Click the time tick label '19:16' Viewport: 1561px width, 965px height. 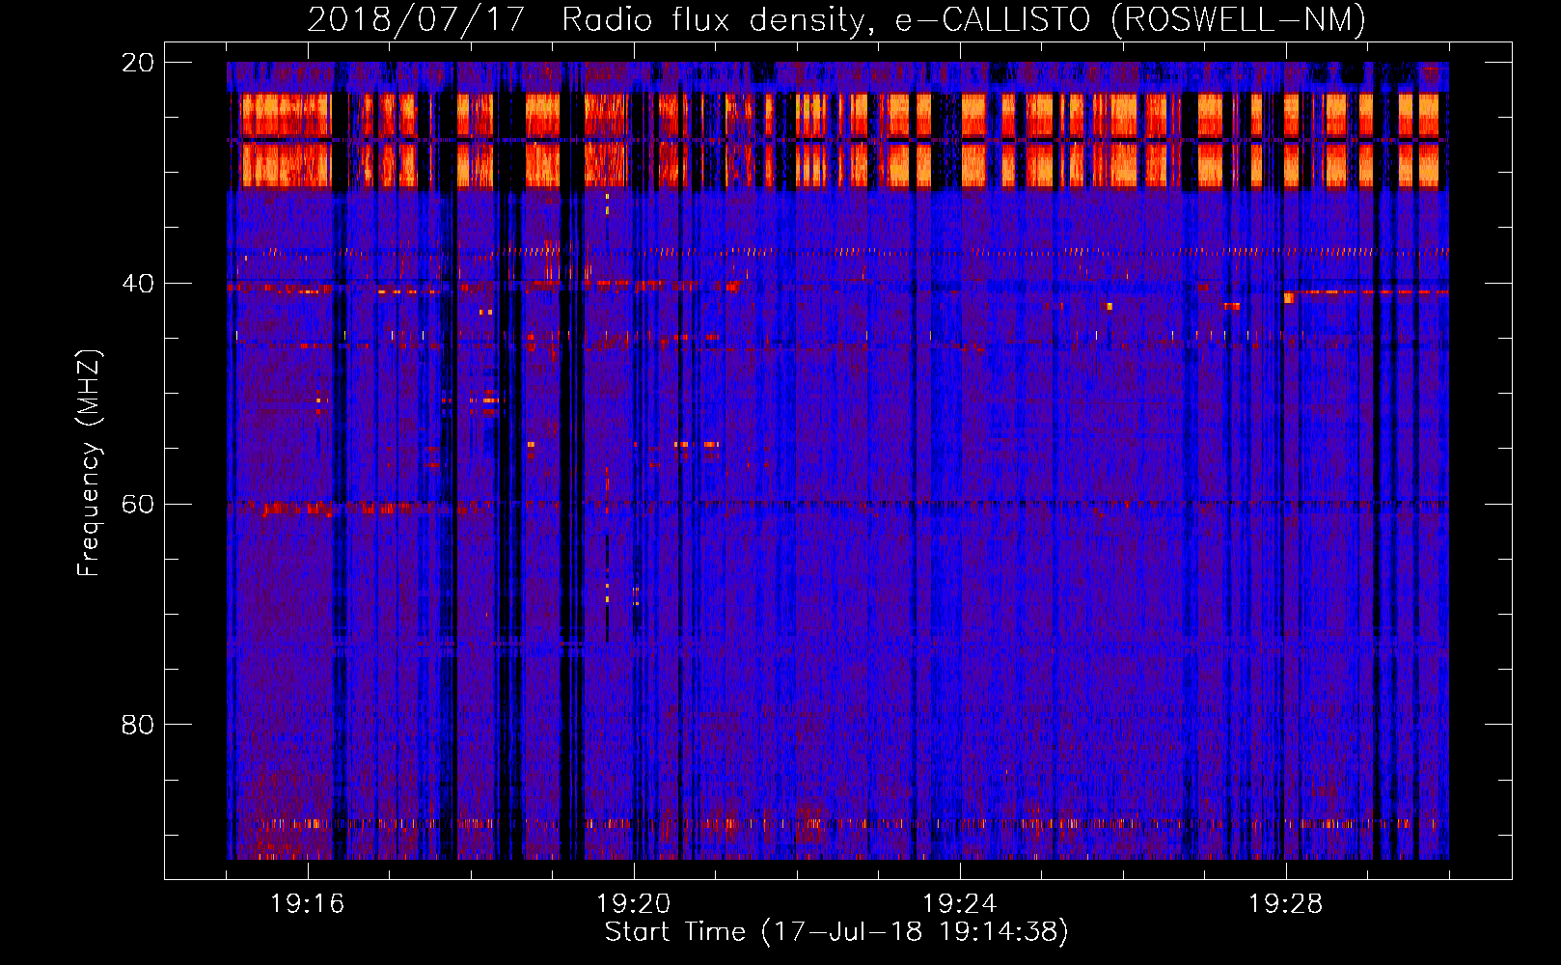pos(308,903)
